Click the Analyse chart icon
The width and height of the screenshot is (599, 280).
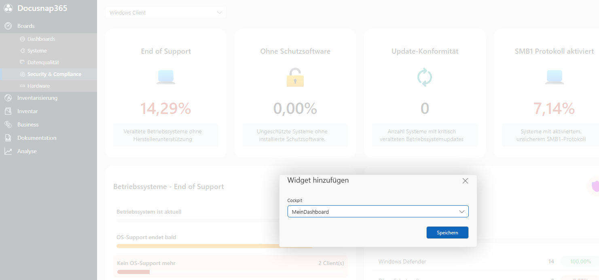8,151
